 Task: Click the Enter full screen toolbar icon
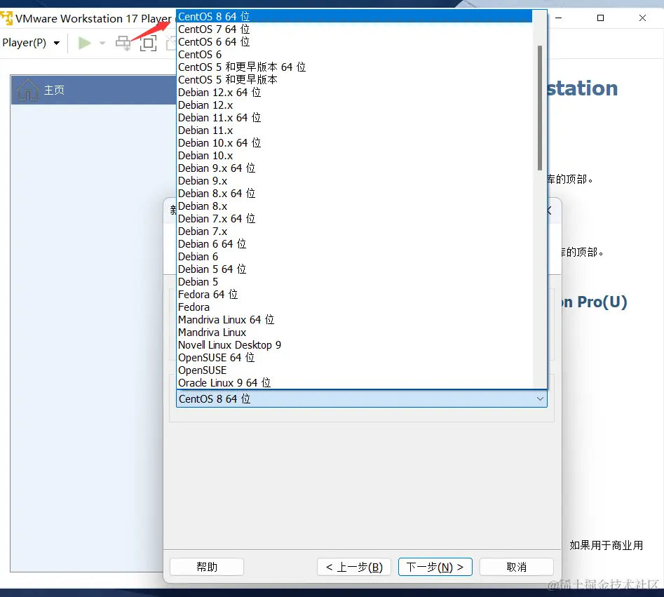(x=148, y=43)
